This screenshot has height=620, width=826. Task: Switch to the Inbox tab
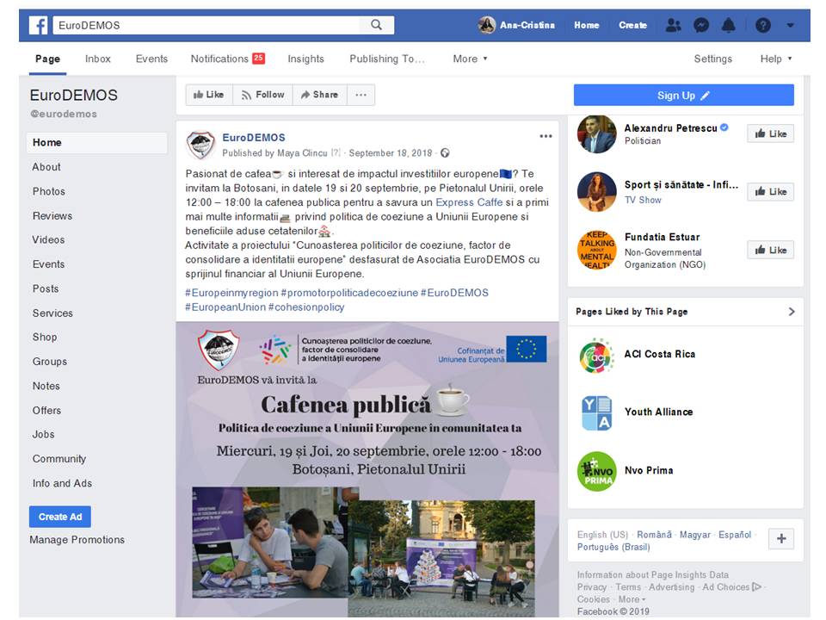tap(98, 59)
